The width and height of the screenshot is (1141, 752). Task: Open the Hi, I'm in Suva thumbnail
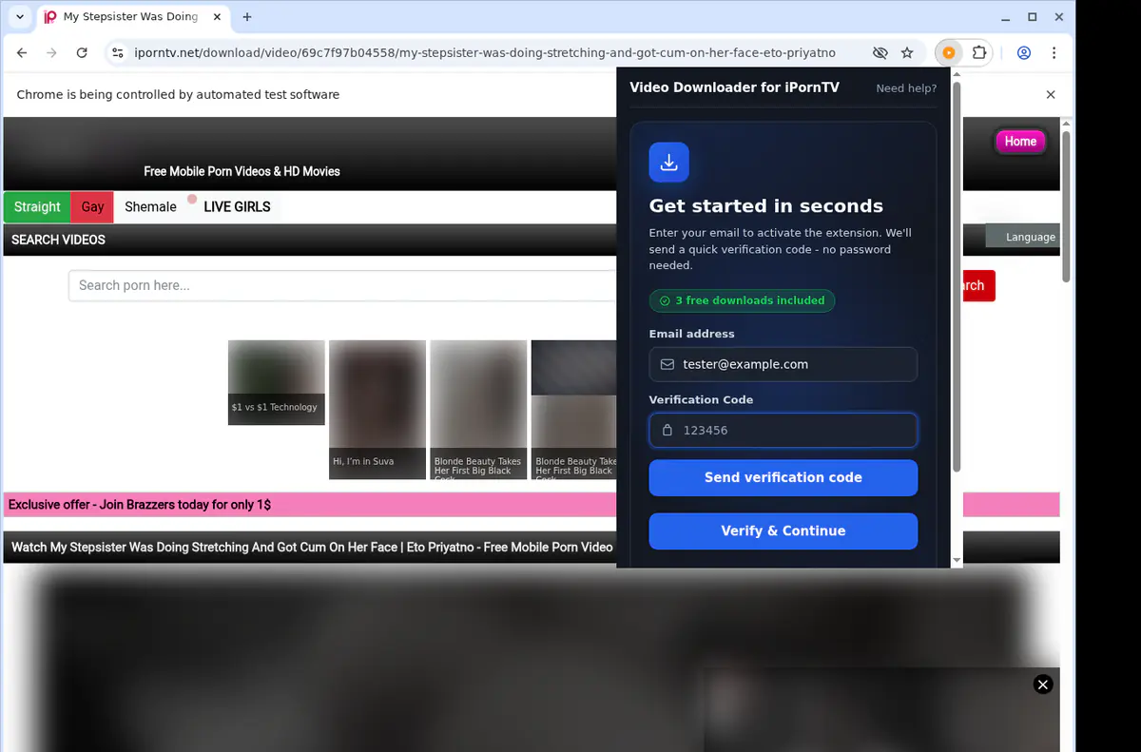[x=377, y=410]
